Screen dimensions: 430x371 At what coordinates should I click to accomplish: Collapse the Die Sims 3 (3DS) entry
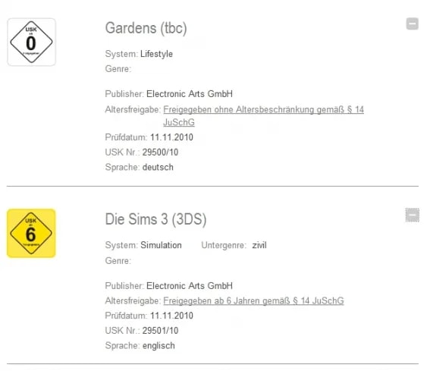[x=412, y=215]
